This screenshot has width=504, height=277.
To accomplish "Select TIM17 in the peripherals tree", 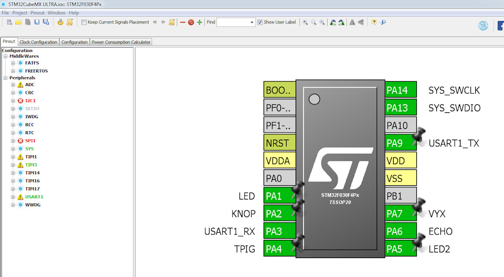I will [x=33, y=189].
